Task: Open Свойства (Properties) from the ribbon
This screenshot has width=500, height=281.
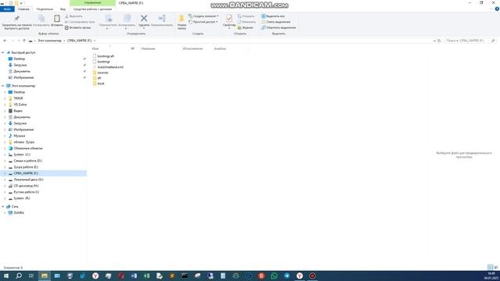Action: point(229,22)
